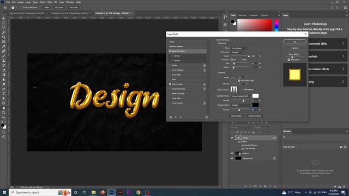The height and width of the screenshot is (196, 349).
Task: Click the delete effect trash icon in Layer Style
Action: click(x=207, y=117)
